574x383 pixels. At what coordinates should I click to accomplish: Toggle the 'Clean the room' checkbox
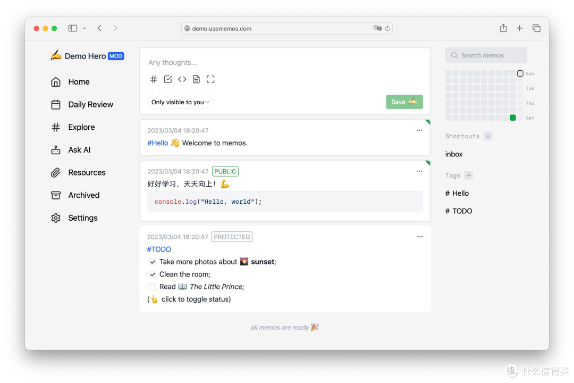coord(153,274)
